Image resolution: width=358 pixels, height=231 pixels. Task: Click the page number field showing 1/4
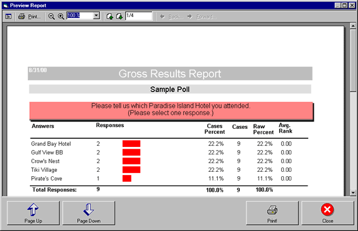tap(139, 16)
